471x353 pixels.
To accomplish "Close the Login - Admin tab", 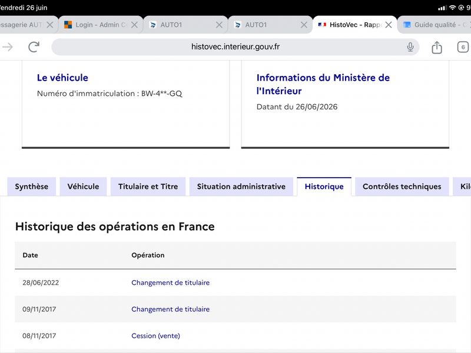I will [135, 25].
